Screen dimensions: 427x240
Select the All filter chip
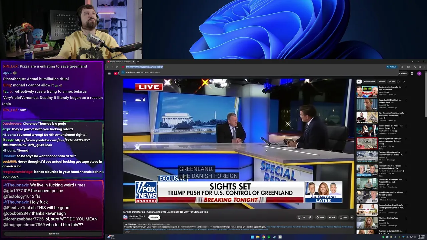(x=359, y=81)
